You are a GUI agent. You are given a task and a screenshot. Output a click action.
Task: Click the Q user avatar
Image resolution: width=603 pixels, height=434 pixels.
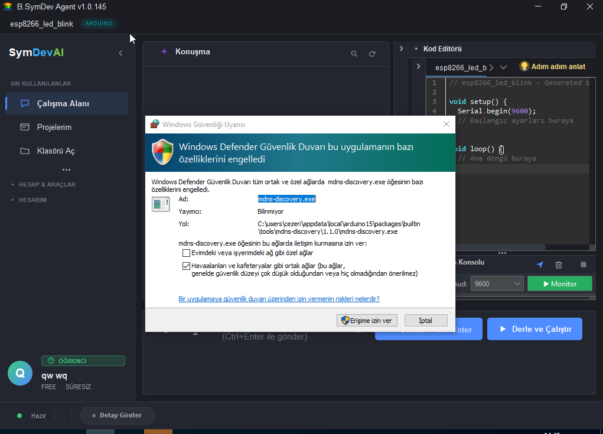tap(20, 373)
